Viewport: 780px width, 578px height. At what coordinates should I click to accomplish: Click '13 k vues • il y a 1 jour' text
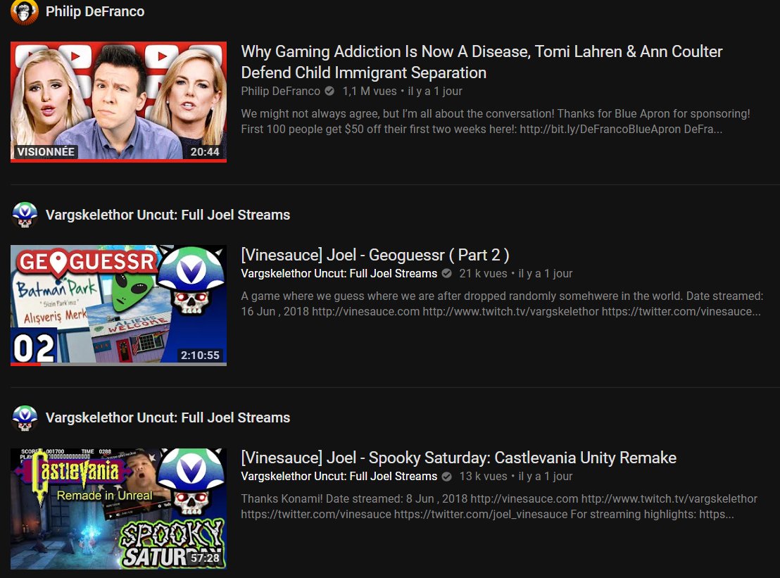pyautogui.click(x=516, y=477)
